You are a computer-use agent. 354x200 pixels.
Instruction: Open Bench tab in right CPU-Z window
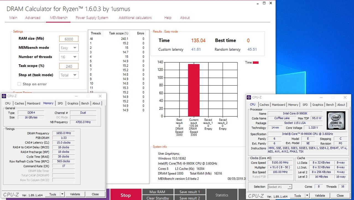330,105
